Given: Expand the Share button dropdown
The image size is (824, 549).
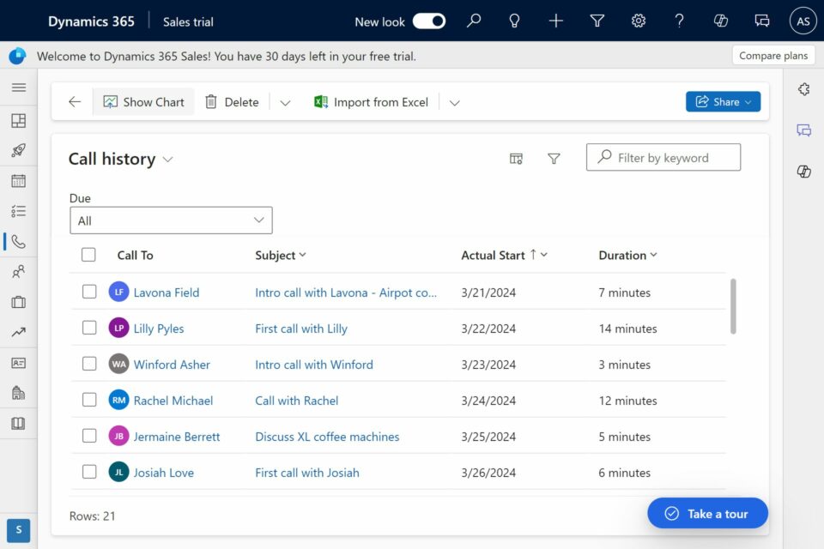Looking at the screenshot, I should pyautogui.click(x=748, y=102).
